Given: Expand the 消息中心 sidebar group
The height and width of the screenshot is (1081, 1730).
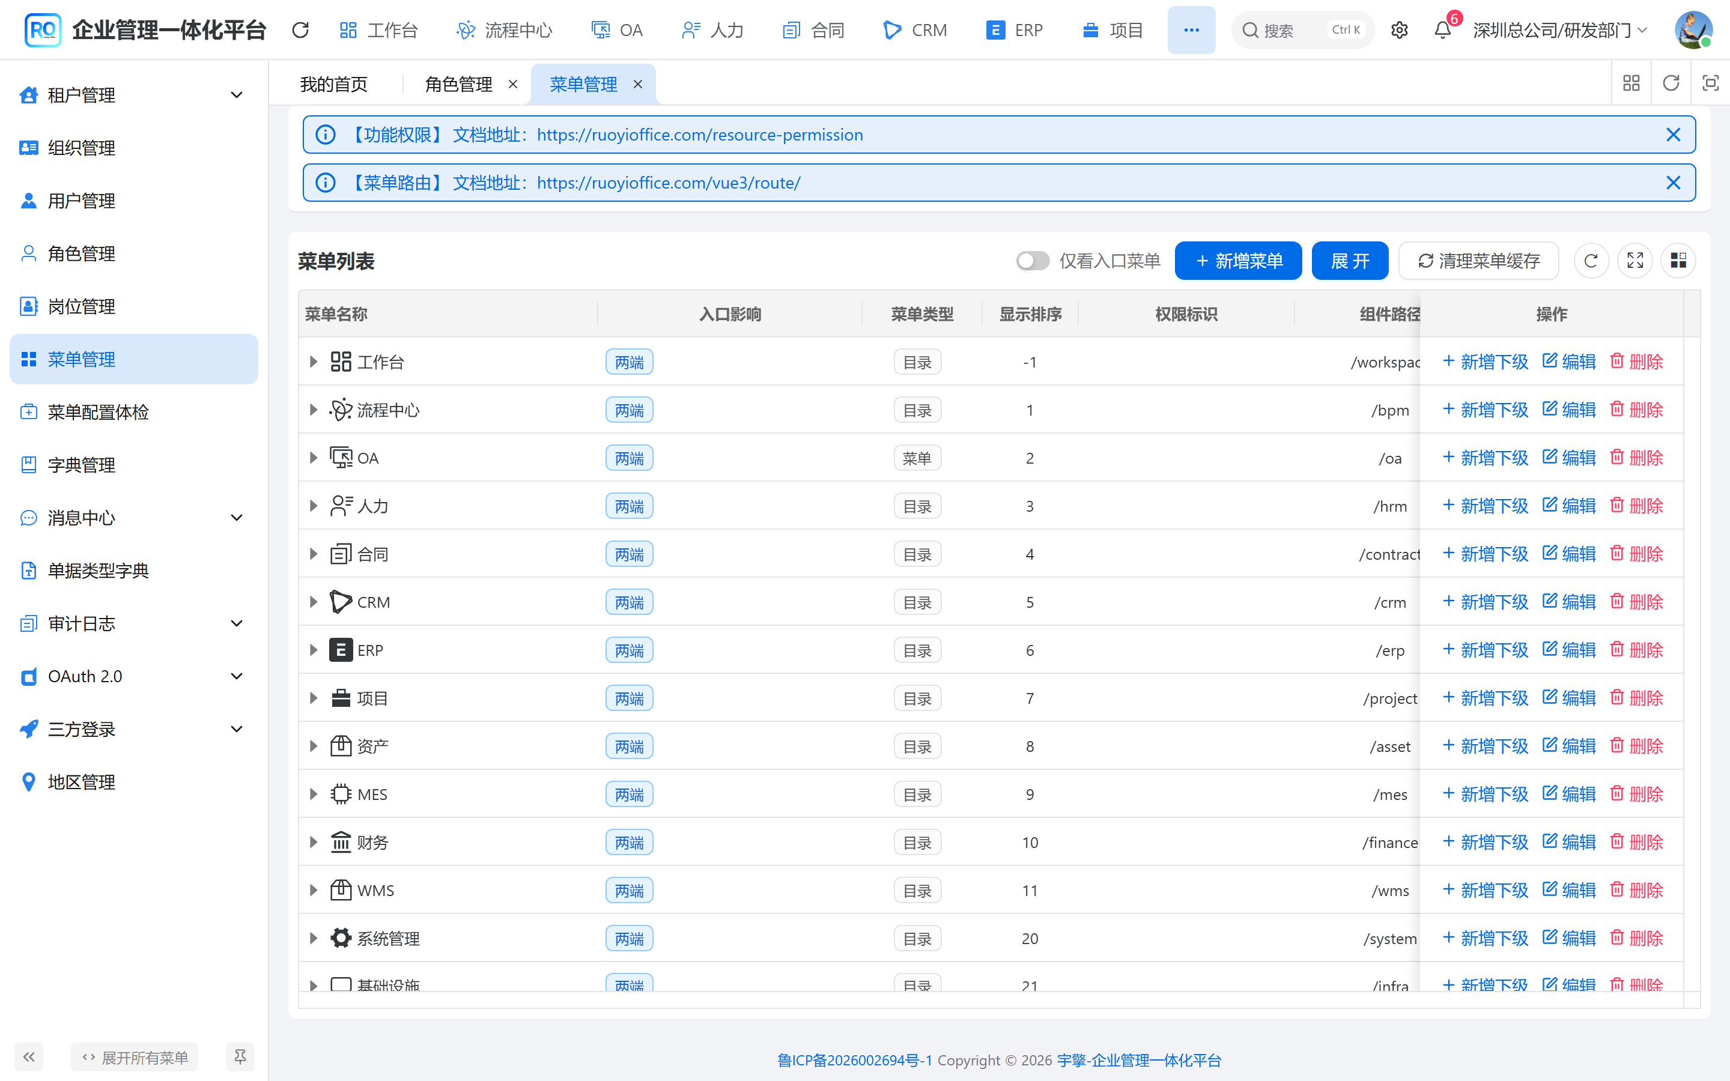Looking at the screenshot, I should coord(134,518).
